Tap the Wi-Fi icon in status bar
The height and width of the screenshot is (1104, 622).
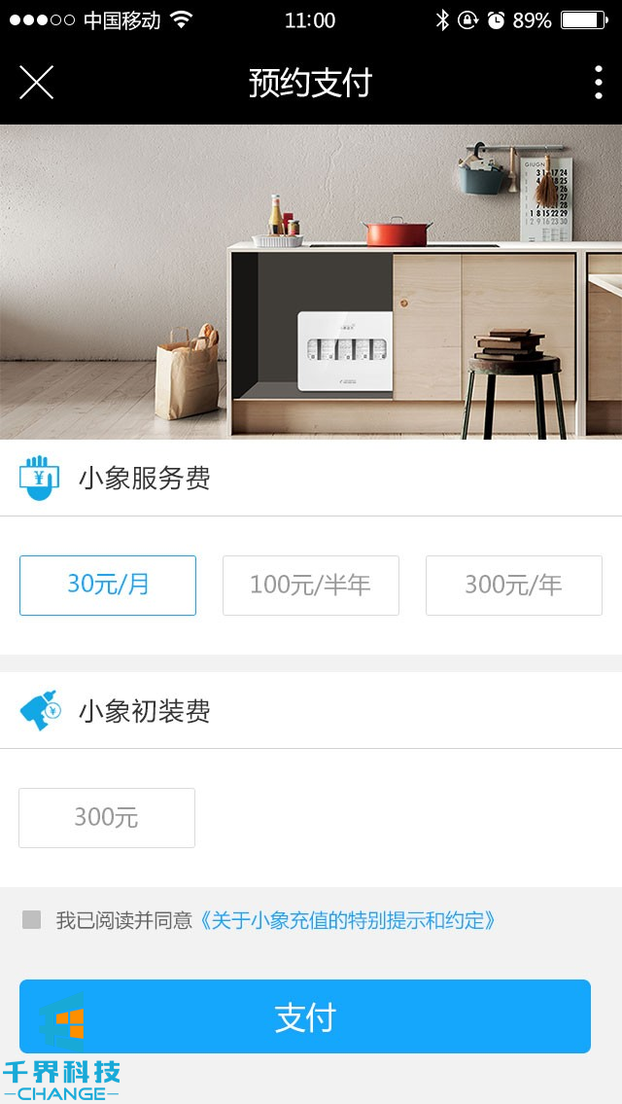[x=182, y=20]
